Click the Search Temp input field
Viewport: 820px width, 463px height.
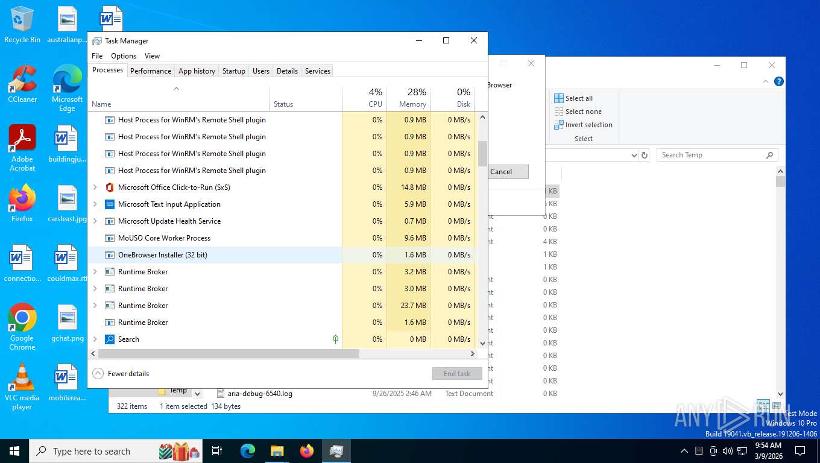[x=711, y=155]
